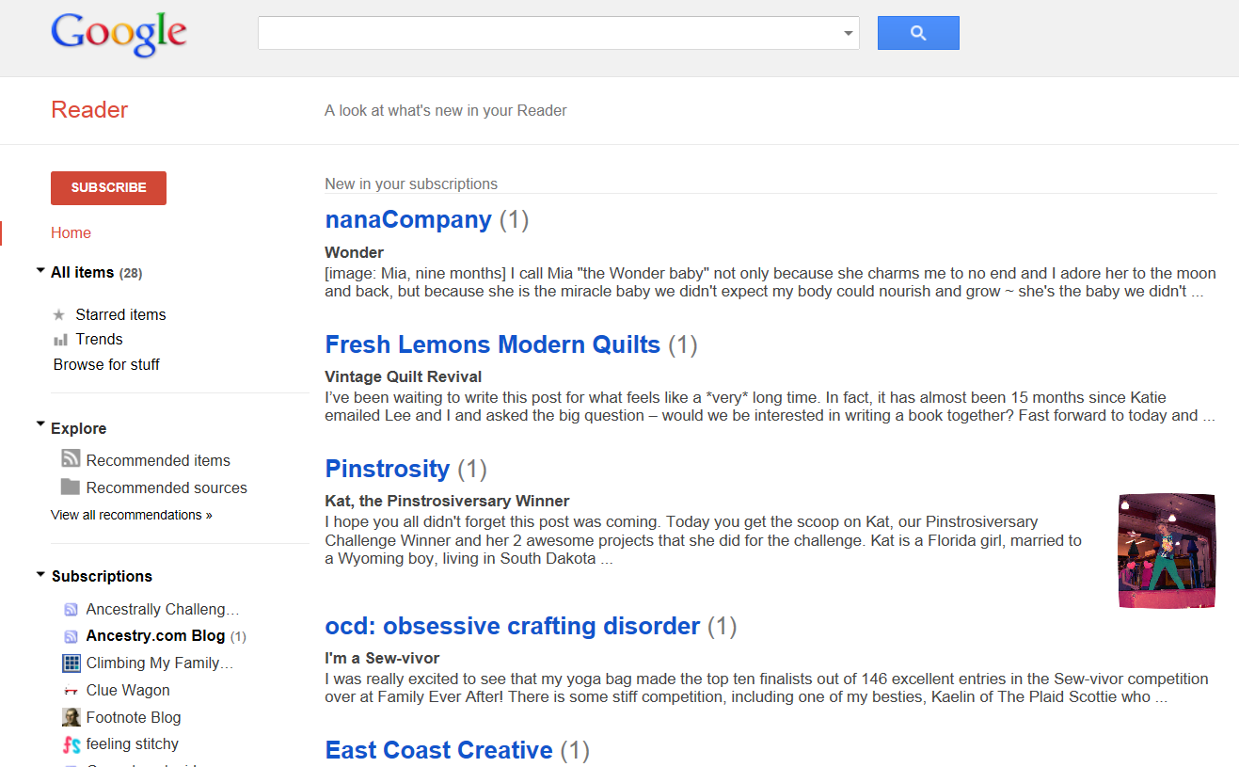
Task: Open the folder icon for Recommended sources
Action: click(x=71, y=487)
